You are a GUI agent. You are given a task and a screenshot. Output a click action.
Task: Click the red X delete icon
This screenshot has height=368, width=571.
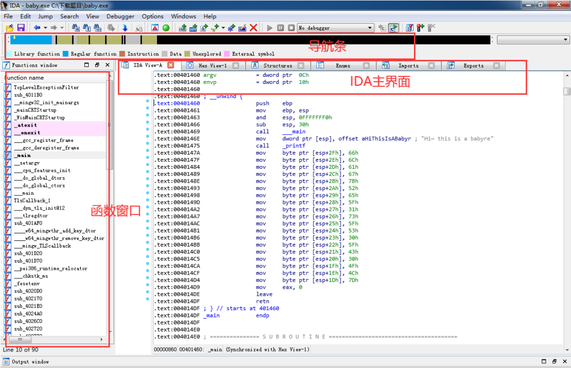point(254,28)
